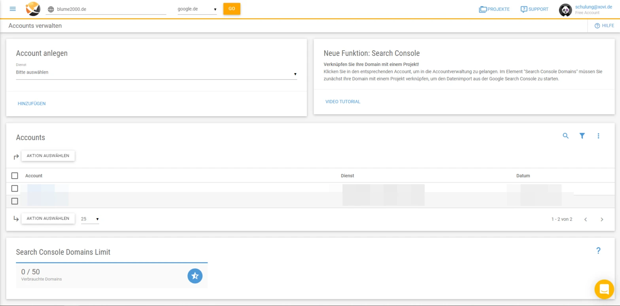
Task: Check the second account row checkbox
Action: (x=15, y=201)
